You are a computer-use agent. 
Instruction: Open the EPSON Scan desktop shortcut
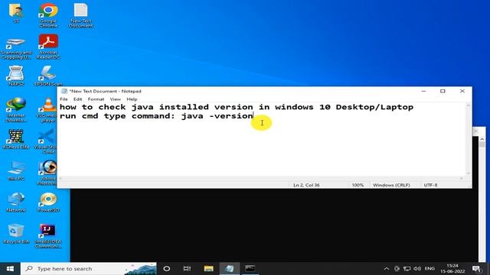coord(48,76)
